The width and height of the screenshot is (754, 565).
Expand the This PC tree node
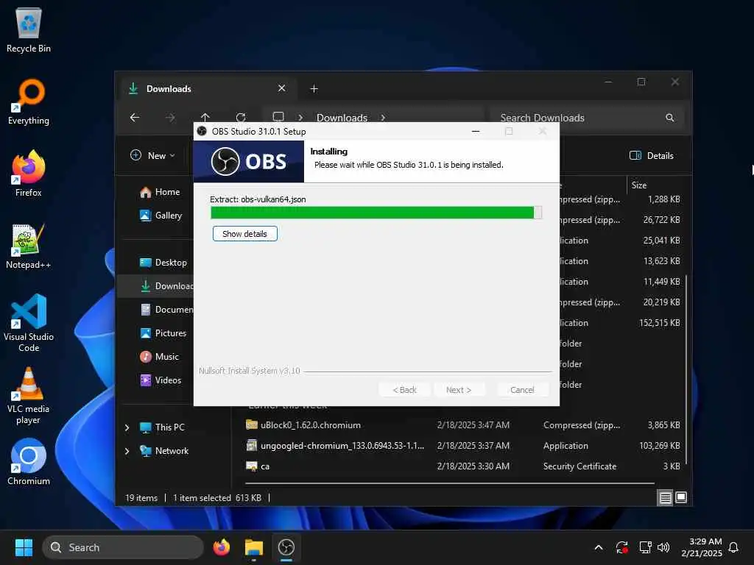127,427
